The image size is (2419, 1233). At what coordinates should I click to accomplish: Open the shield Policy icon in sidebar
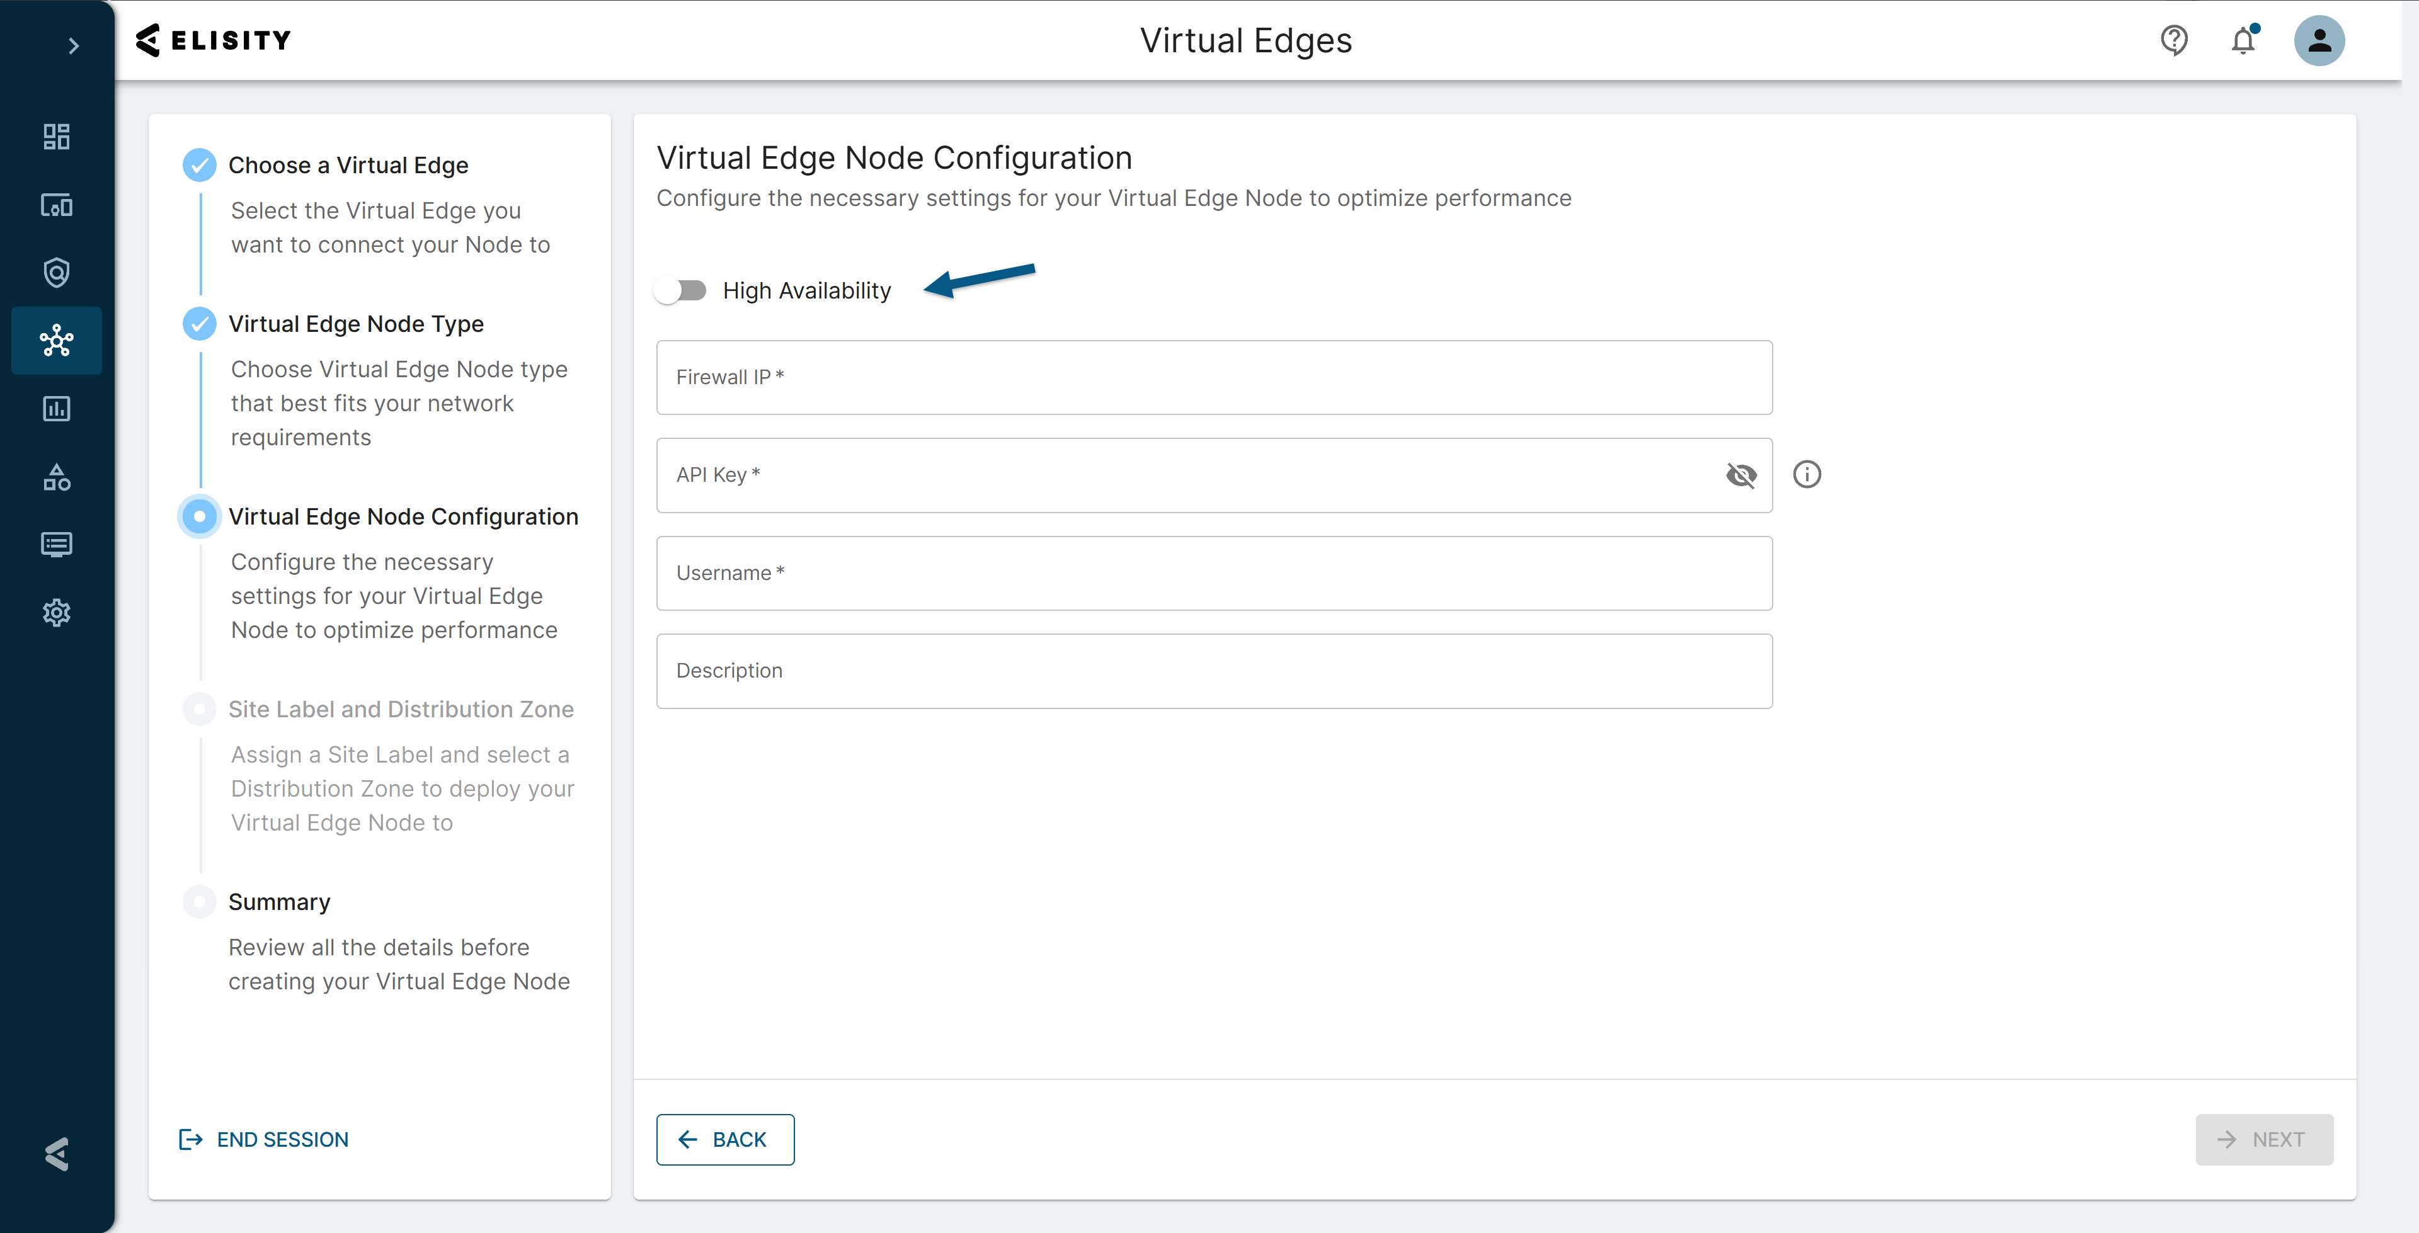[x=56, y=272]
